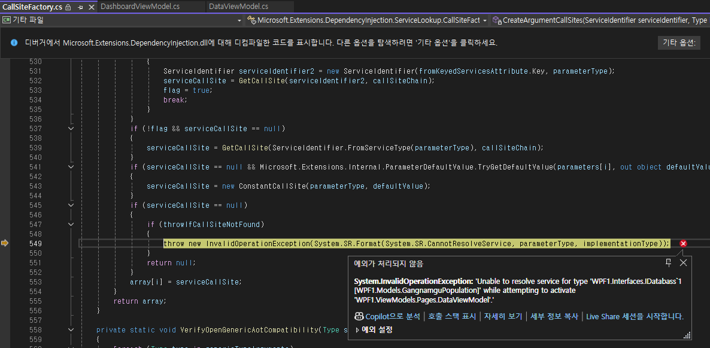Click the highlighted throw statement on line 549

pyautogui.click(x=416, y=243)
